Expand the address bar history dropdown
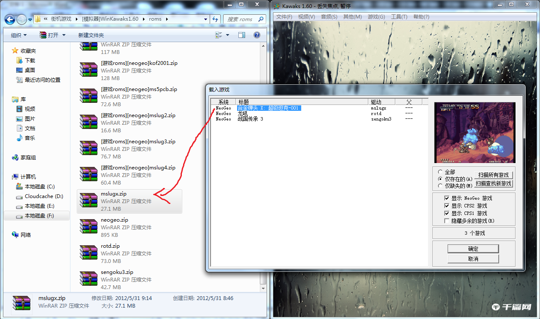 click(x=205, y=19)
